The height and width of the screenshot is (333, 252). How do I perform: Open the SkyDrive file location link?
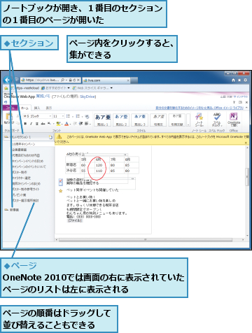[87, 97]
